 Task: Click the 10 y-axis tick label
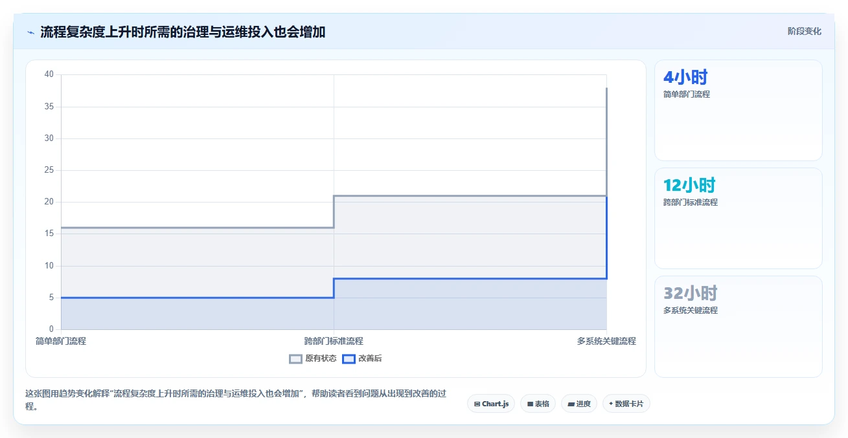coord(49,265)
